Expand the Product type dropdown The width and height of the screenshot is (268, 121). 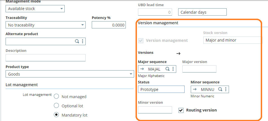(x=131, y=74)
